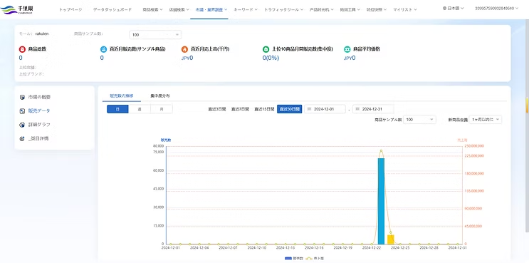This screenshot has height=263, width=529.
Task: Click the 販売データ sidebar icon
Action: [x=22, y=111]
